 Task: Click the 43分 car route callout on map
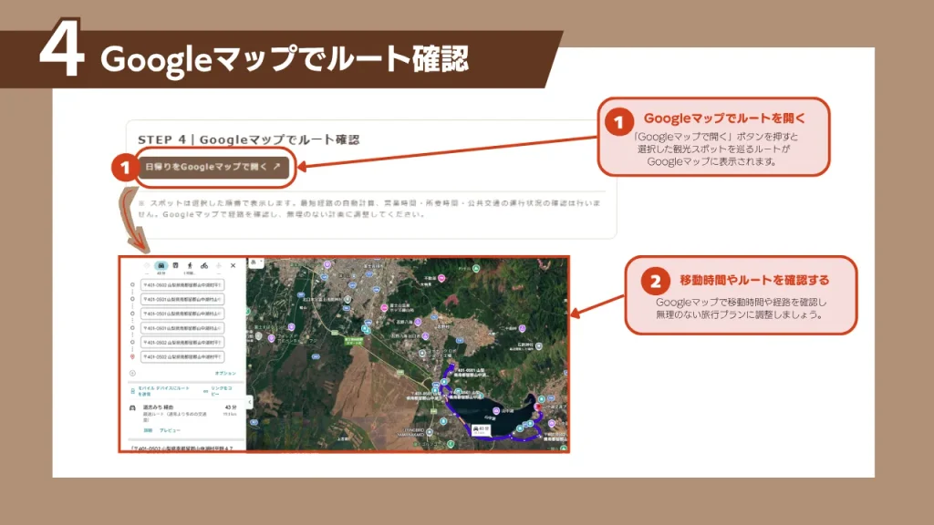(x=482, y=430)
